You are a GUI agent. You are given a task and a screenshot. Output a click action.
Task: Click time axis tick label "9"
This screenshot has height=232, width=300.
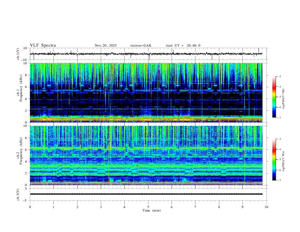tap(242, 207)
